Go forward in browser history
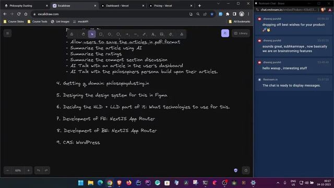Image resolution: width=334 pixels, height=188 pixels. click(x=12, y=14)
